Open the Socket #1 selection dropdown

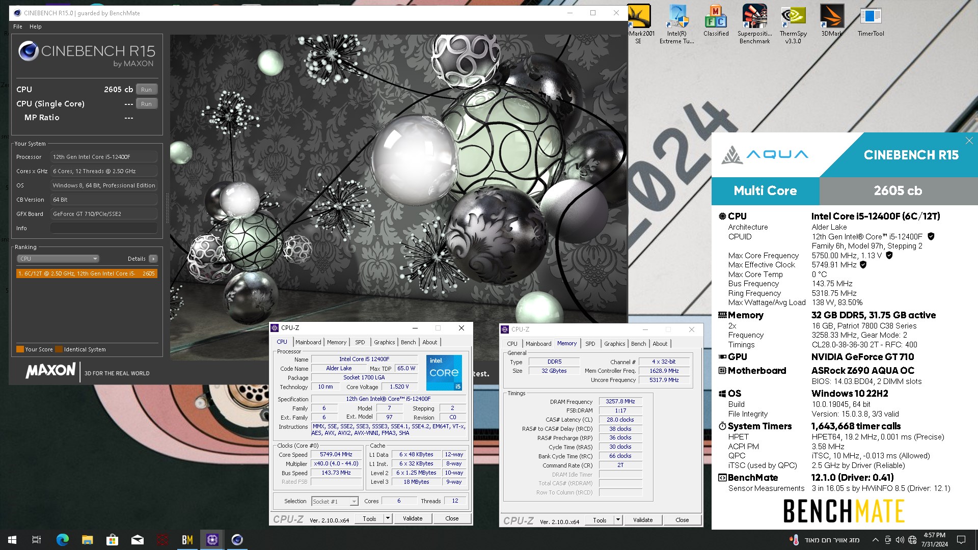tap(335, 502)
